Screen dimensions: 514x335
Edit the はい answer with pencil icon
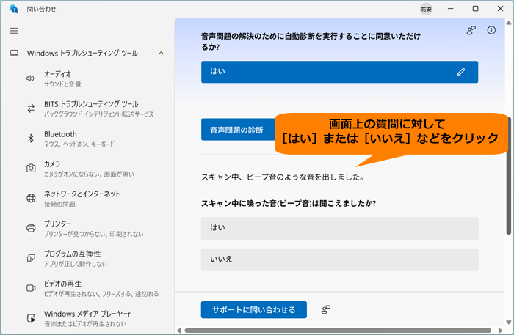tap(461, 72)
